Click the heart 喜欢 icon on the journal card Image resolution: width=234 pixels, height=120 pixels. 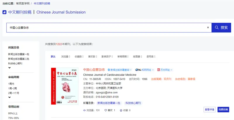[106, 110]
